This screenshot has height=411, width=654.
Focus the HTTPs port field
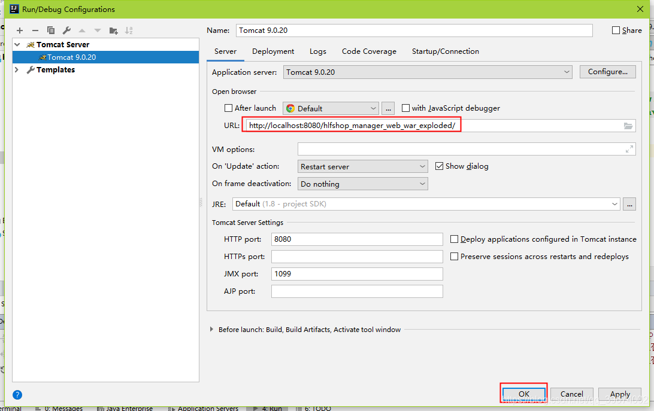pyautogui.click(x=357, y=257)
